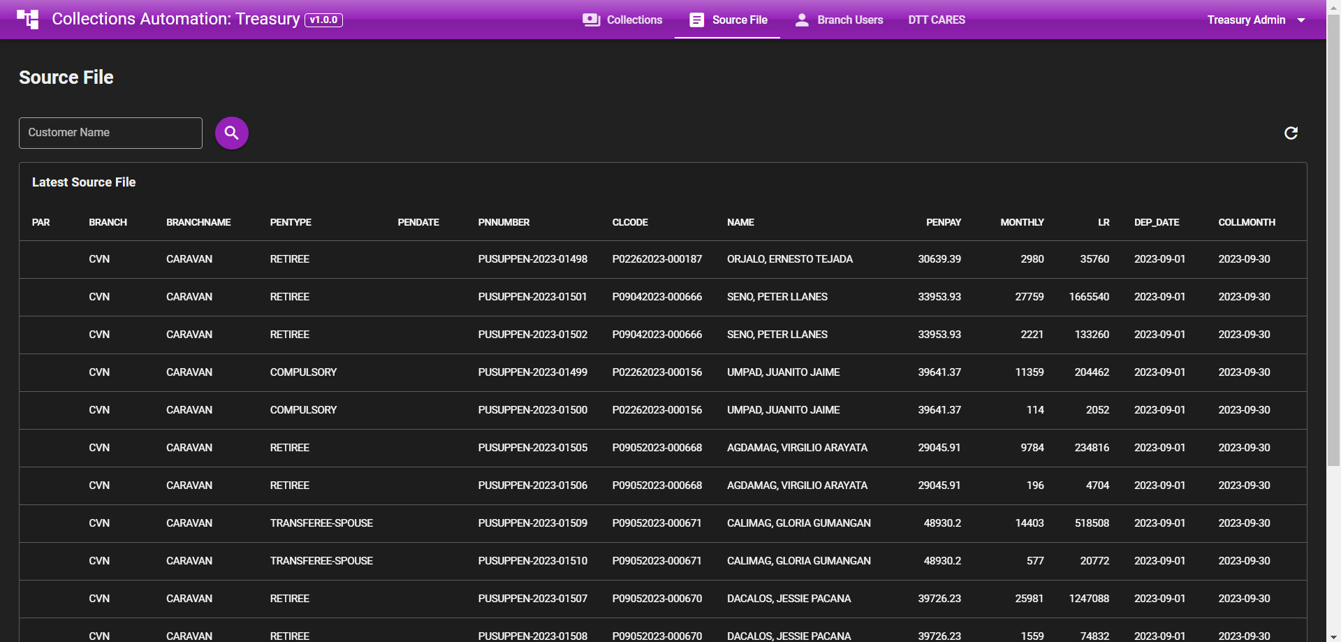
Task: Click the MONTHLY column header
Action: 1022,222
